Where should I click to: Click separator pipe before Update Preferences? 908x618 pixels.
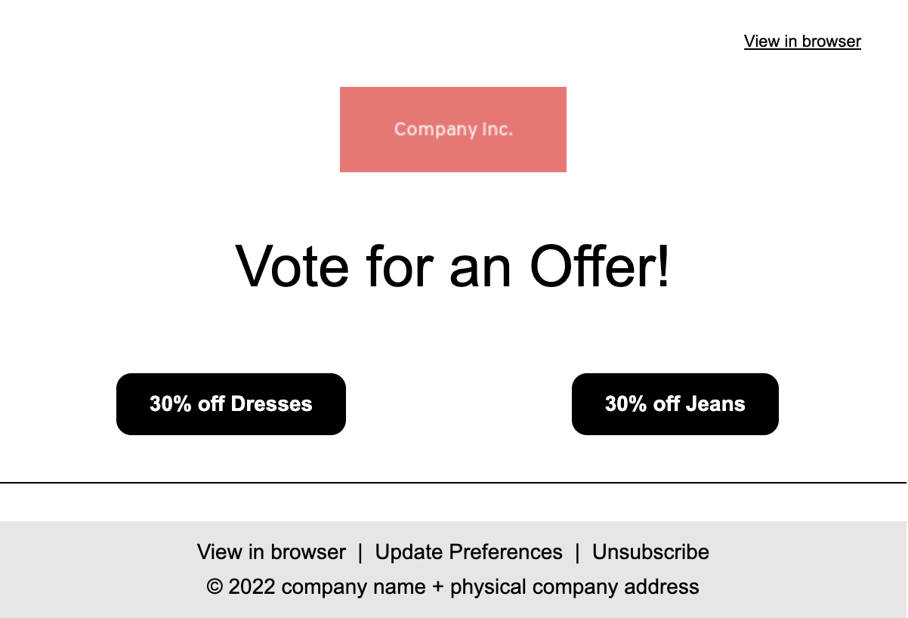click(360, 552)
